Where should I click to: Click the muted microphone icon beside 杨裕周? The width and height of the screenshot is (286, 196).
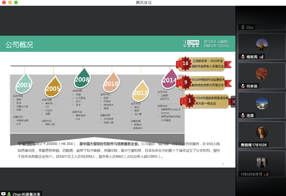click(243, 57)
